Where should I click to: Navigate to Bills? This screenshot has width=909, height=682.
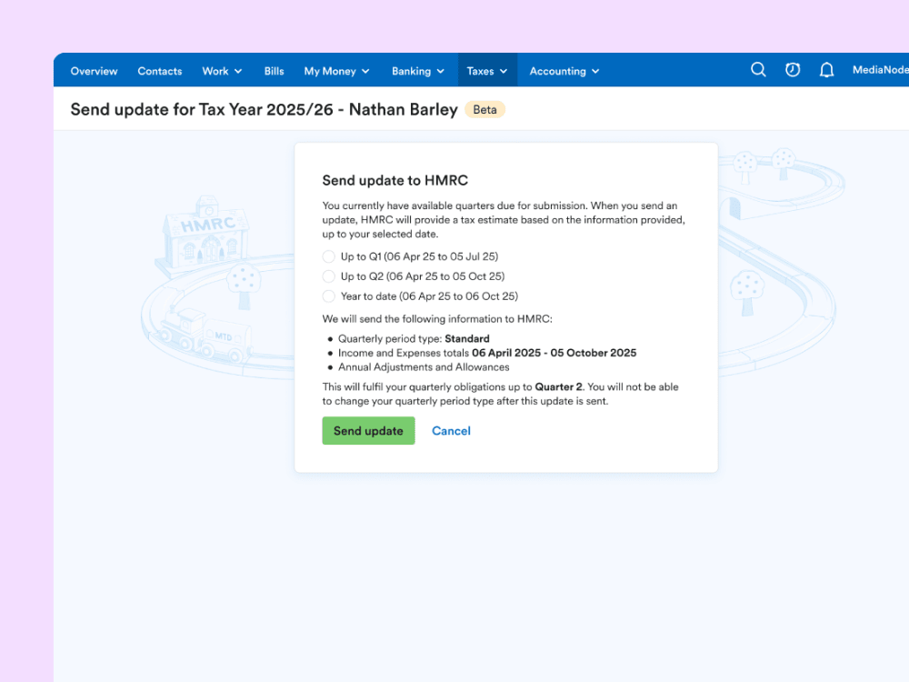(274, 71)
